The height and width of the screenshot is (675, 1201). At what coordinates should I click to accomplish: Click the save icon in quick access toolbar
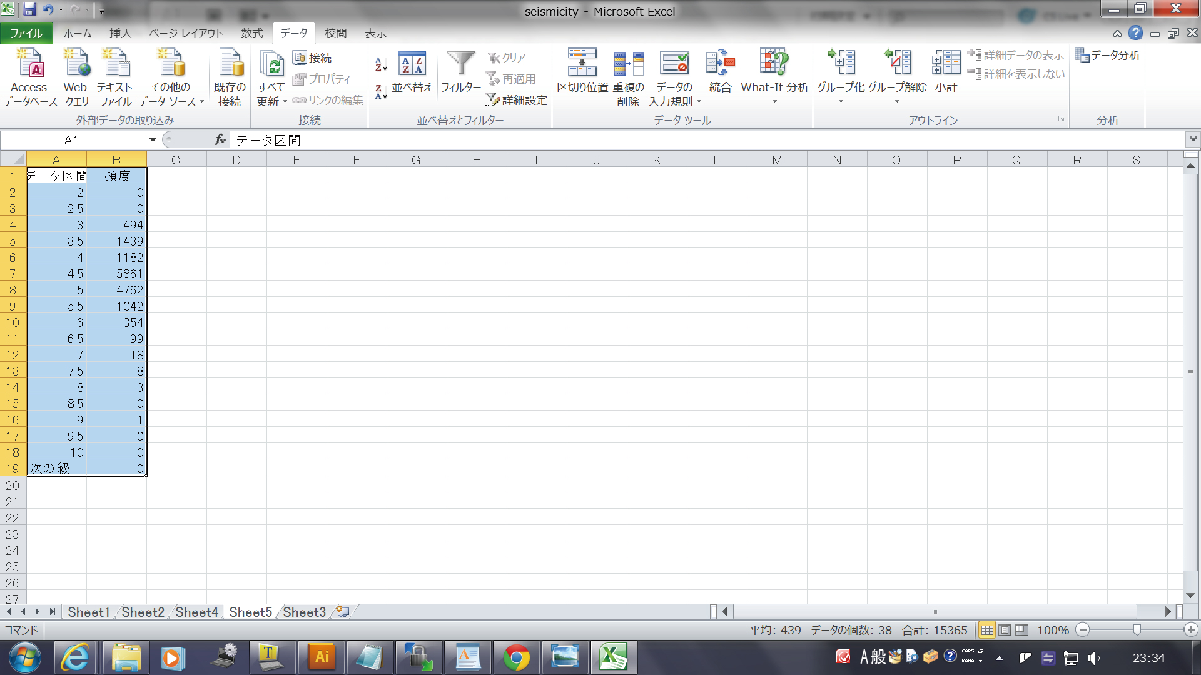[x=29, y=9]
